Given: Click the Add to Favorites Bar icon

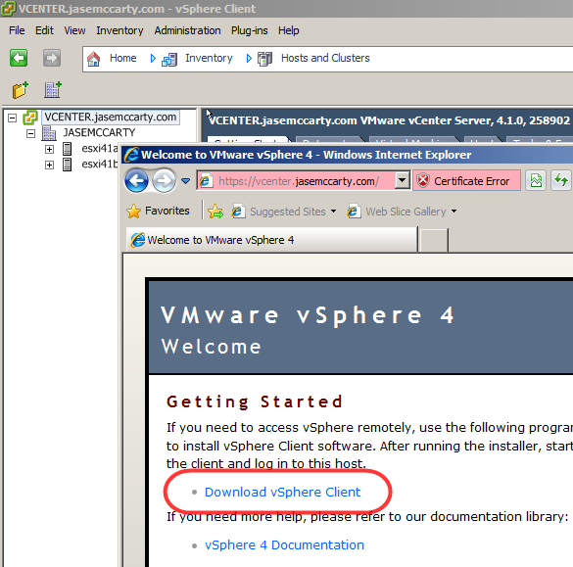Looking at the screenshot, I should 215,212.
